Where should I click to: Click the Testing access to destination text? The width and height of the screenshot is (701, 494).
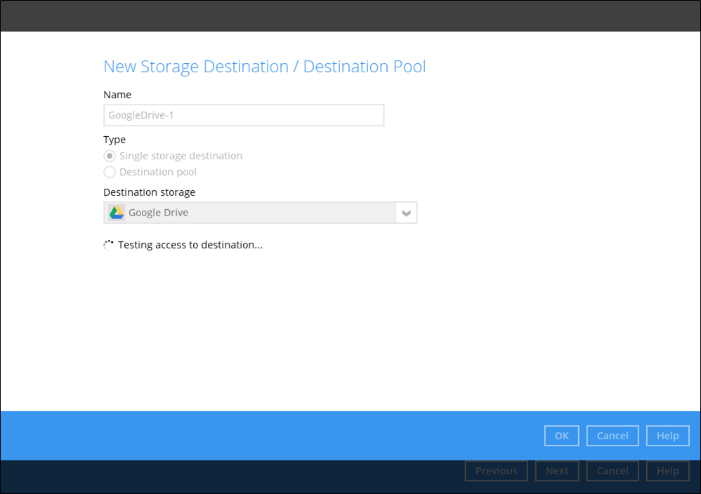click(x=190, y=245)
